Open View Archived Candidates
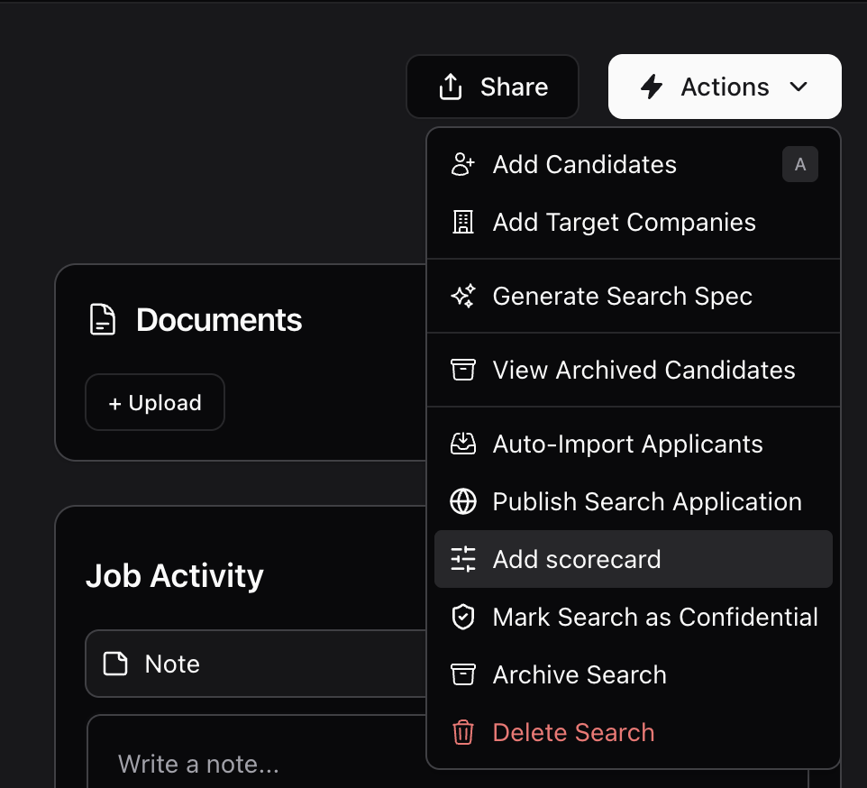867x788 pixels. (x=633, y=370)
